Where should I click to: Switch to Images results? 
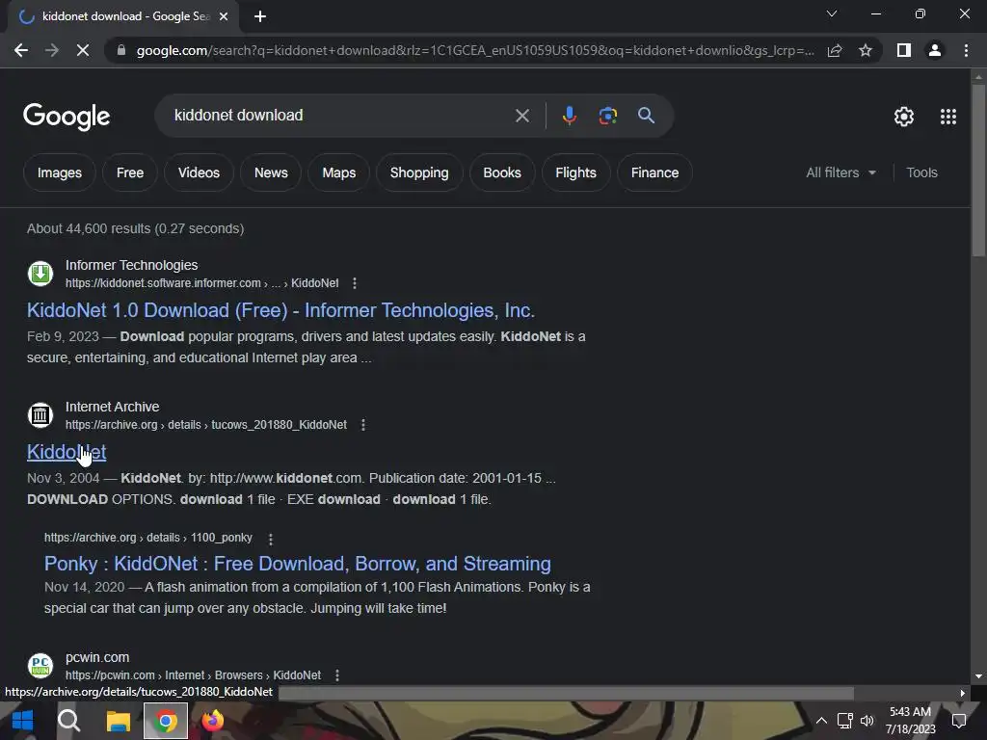pos(59,172)
